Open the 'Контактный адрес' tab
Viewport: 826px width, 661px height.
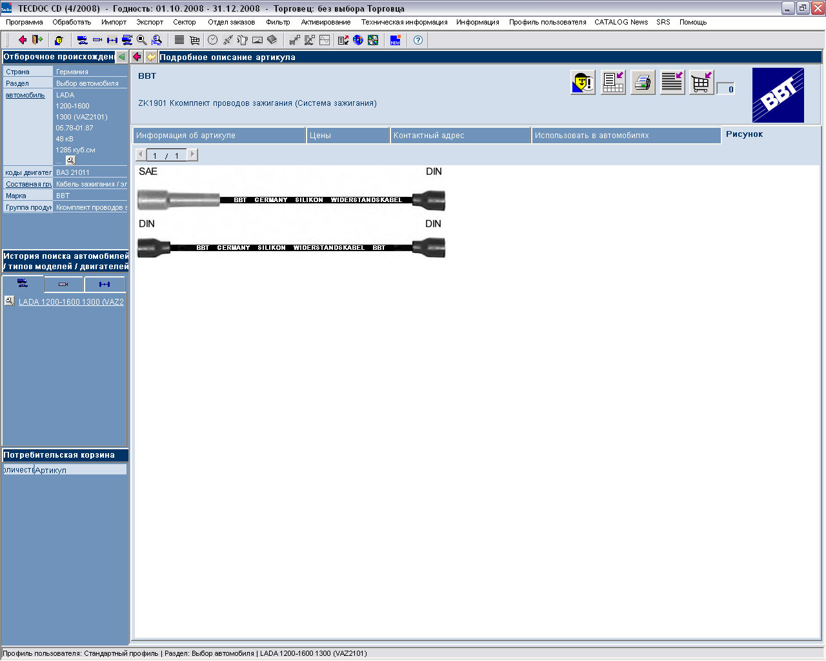point(461,136)
